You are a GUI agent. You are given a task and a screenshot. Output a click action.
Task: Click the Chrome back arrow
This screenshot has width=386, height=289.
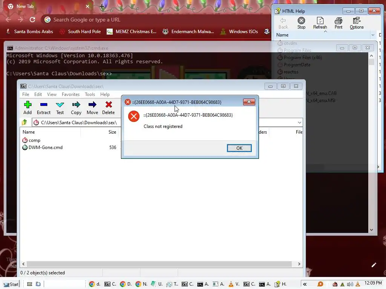pos(8,20)
